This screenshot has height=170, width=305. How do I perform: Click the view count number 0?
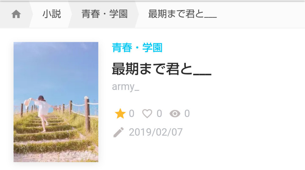coord(187,114)
